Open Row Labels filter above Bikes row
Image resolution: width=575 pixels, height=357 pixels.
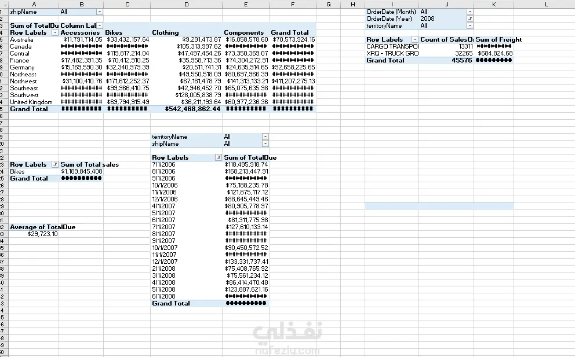(55, 164)
